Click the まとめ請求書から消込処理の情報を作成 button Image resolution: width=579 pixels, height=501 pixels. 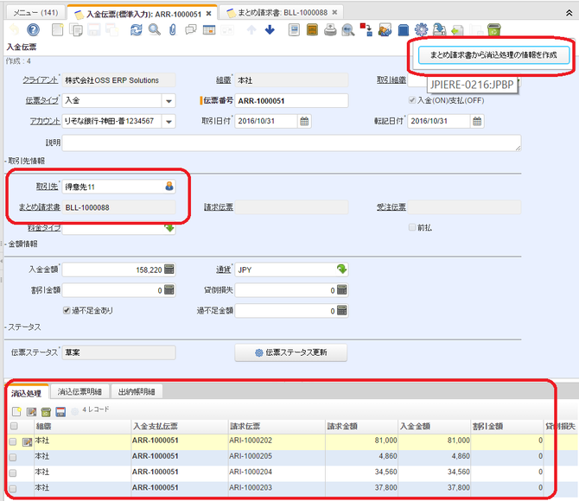[493, 55]
